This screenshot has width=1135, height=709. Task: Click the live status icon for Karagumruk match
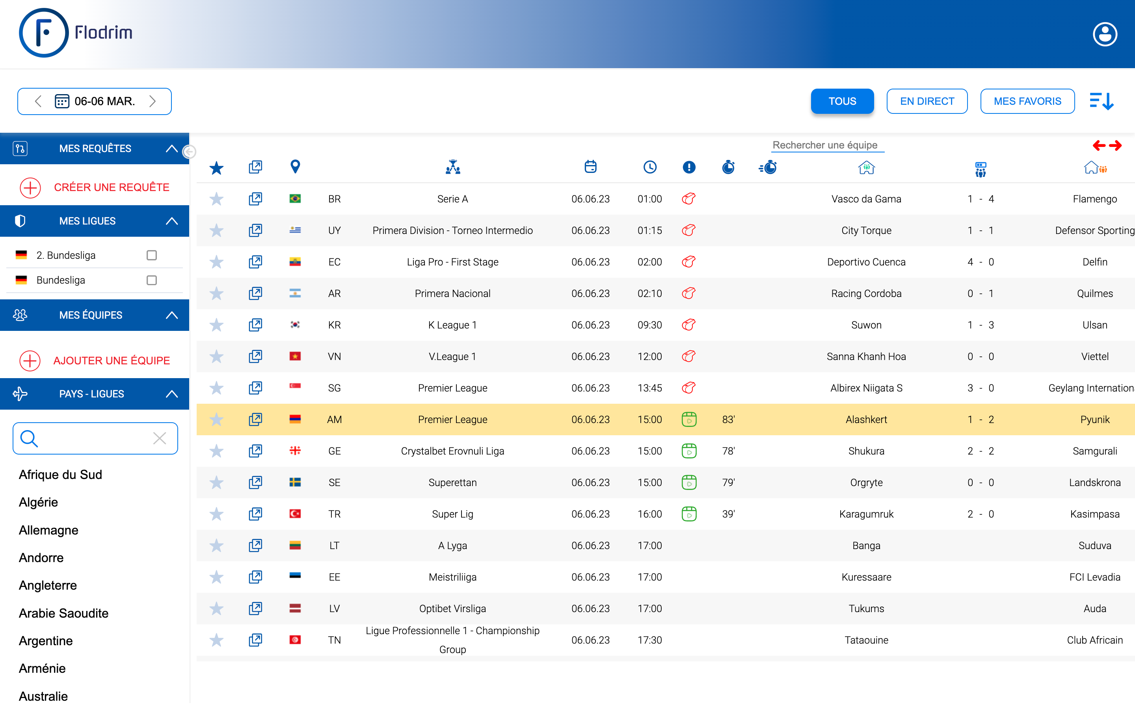(x=688, y=514)
